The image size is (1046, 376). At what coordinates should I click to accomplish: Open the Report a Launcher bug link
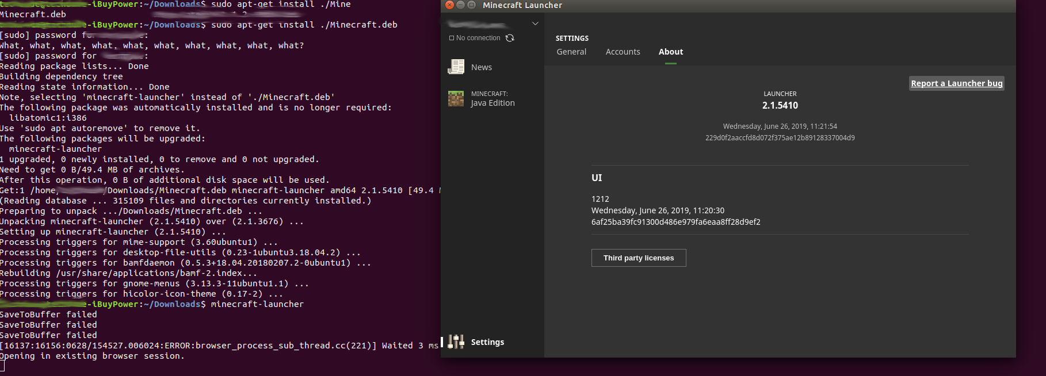(956, 83)
